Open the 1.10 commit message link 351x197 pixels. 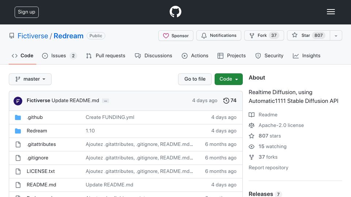90,131
